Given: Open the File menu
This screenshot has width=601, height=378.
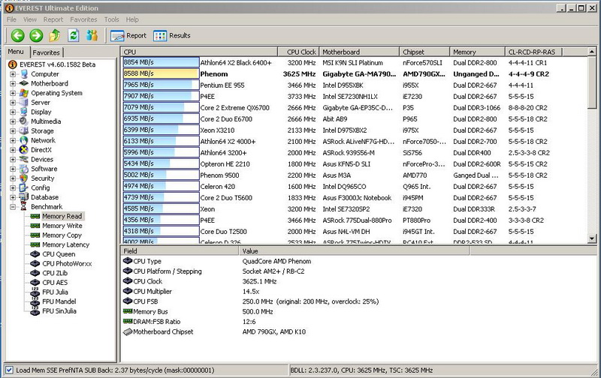Looking at the screenshot, I should pyautogui.click(x=11, y=19).
